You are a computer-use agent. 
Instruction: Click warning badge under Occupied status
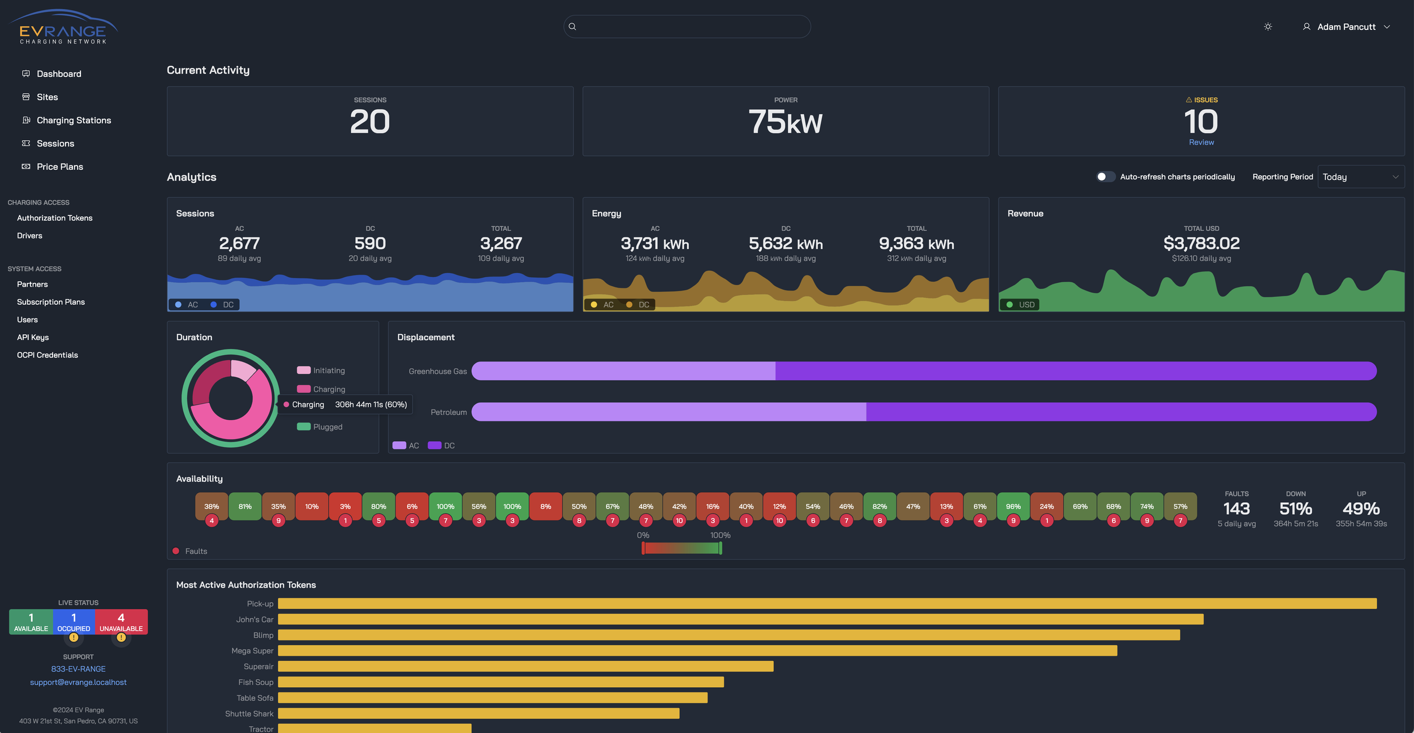[74, 637]
